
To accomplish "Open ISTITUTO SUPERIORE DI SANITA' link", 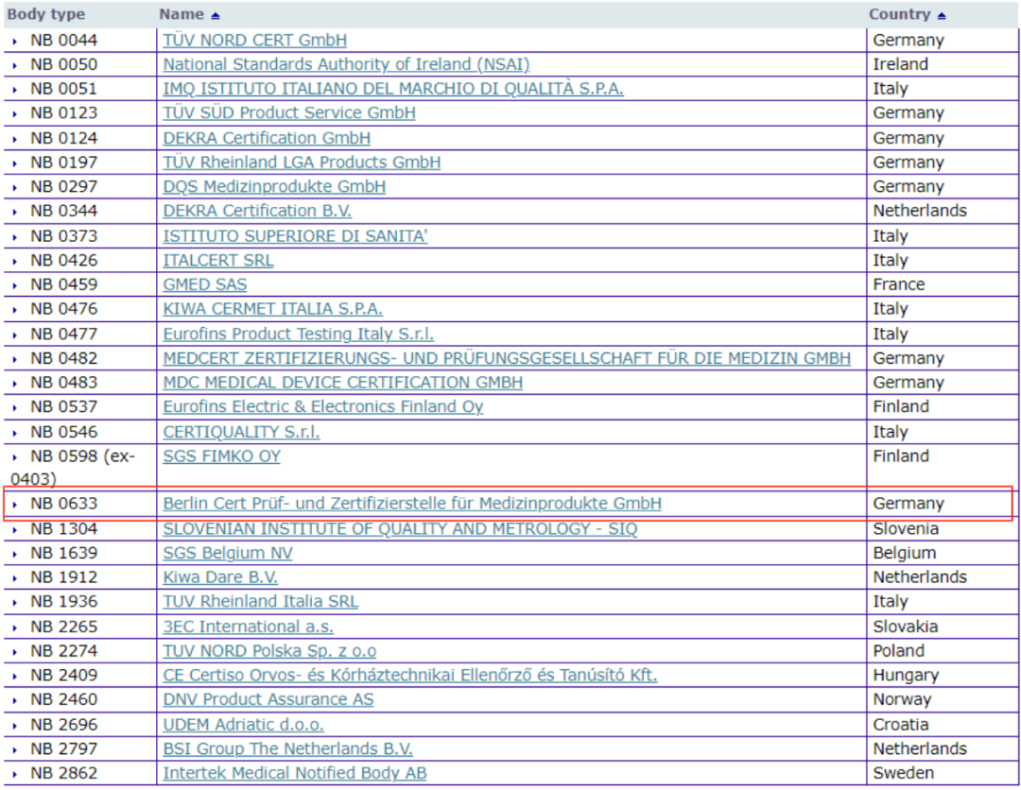I will click(295, 235).
